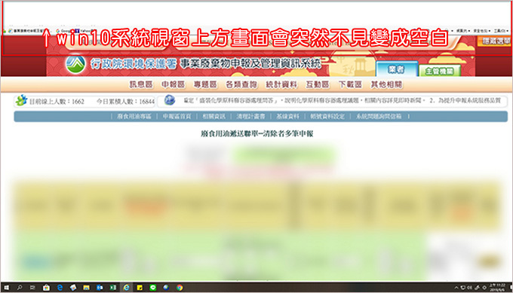Open the 清理計畫書 link

(250, 116)
